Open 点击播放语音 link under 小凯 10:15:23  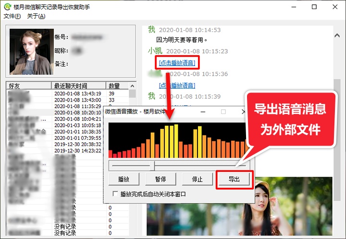point(177,63)
